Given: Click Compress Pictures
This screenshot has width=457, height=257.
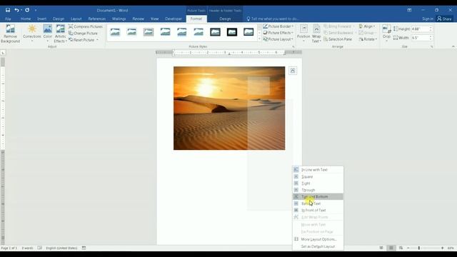Looking at the screenshot, I should point(86,26).
